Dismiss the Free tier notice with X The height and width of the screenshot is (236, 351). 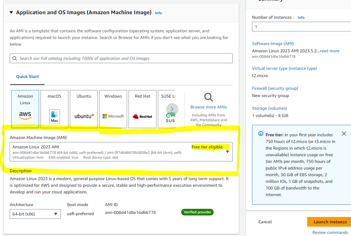344,134
